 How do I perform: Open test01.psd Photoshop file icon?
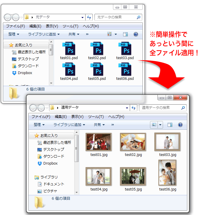coord(69,48)
